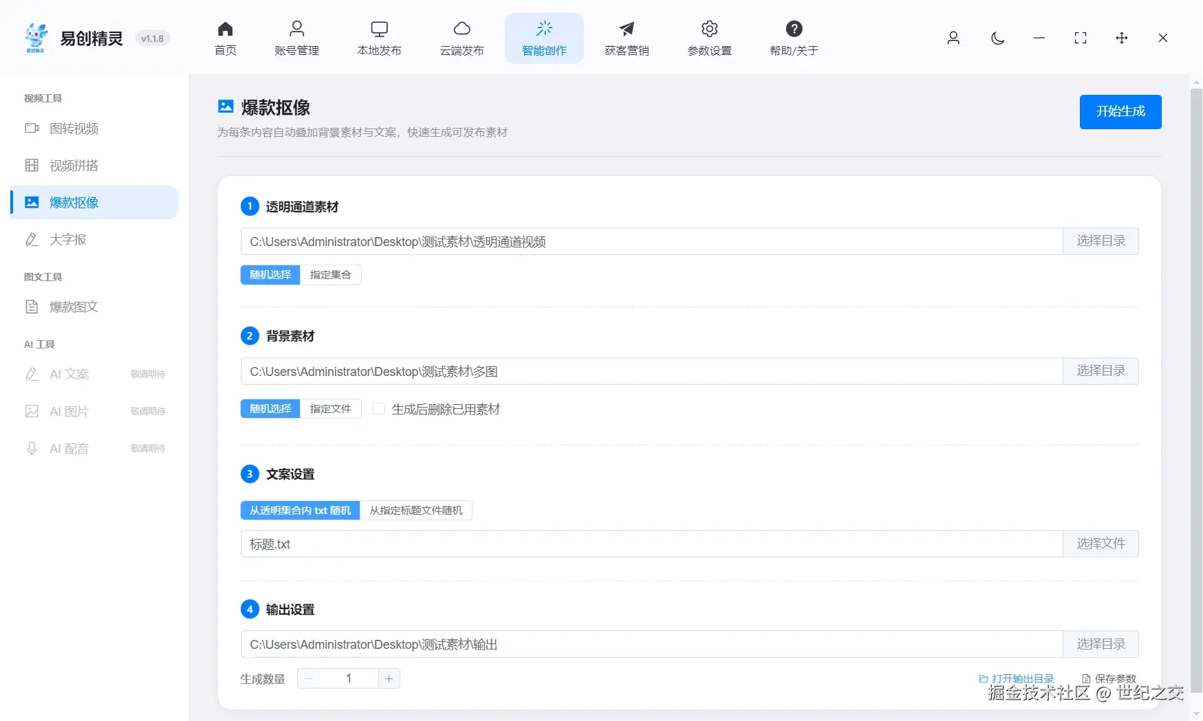Open 云端发布 in the top navigation
Viewport: 1203px width, 721px height.
pos(462,38)
